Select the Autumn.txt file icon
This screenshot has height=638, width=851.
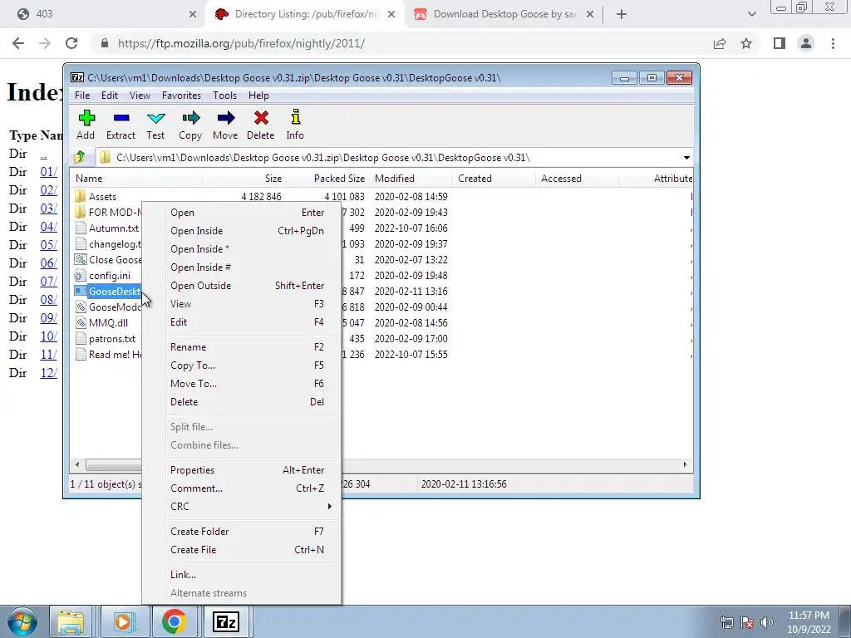click(x=81, y=228)
